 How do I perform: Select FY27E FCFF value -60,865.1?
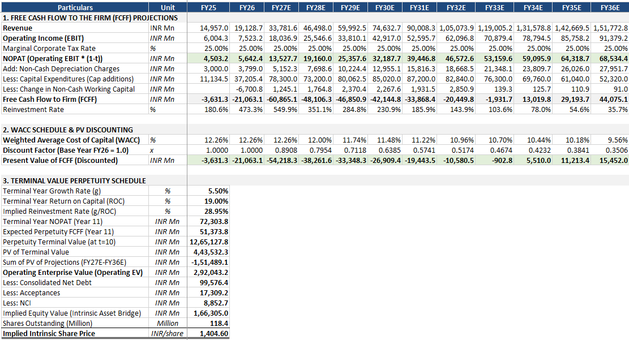click(282, 100)
